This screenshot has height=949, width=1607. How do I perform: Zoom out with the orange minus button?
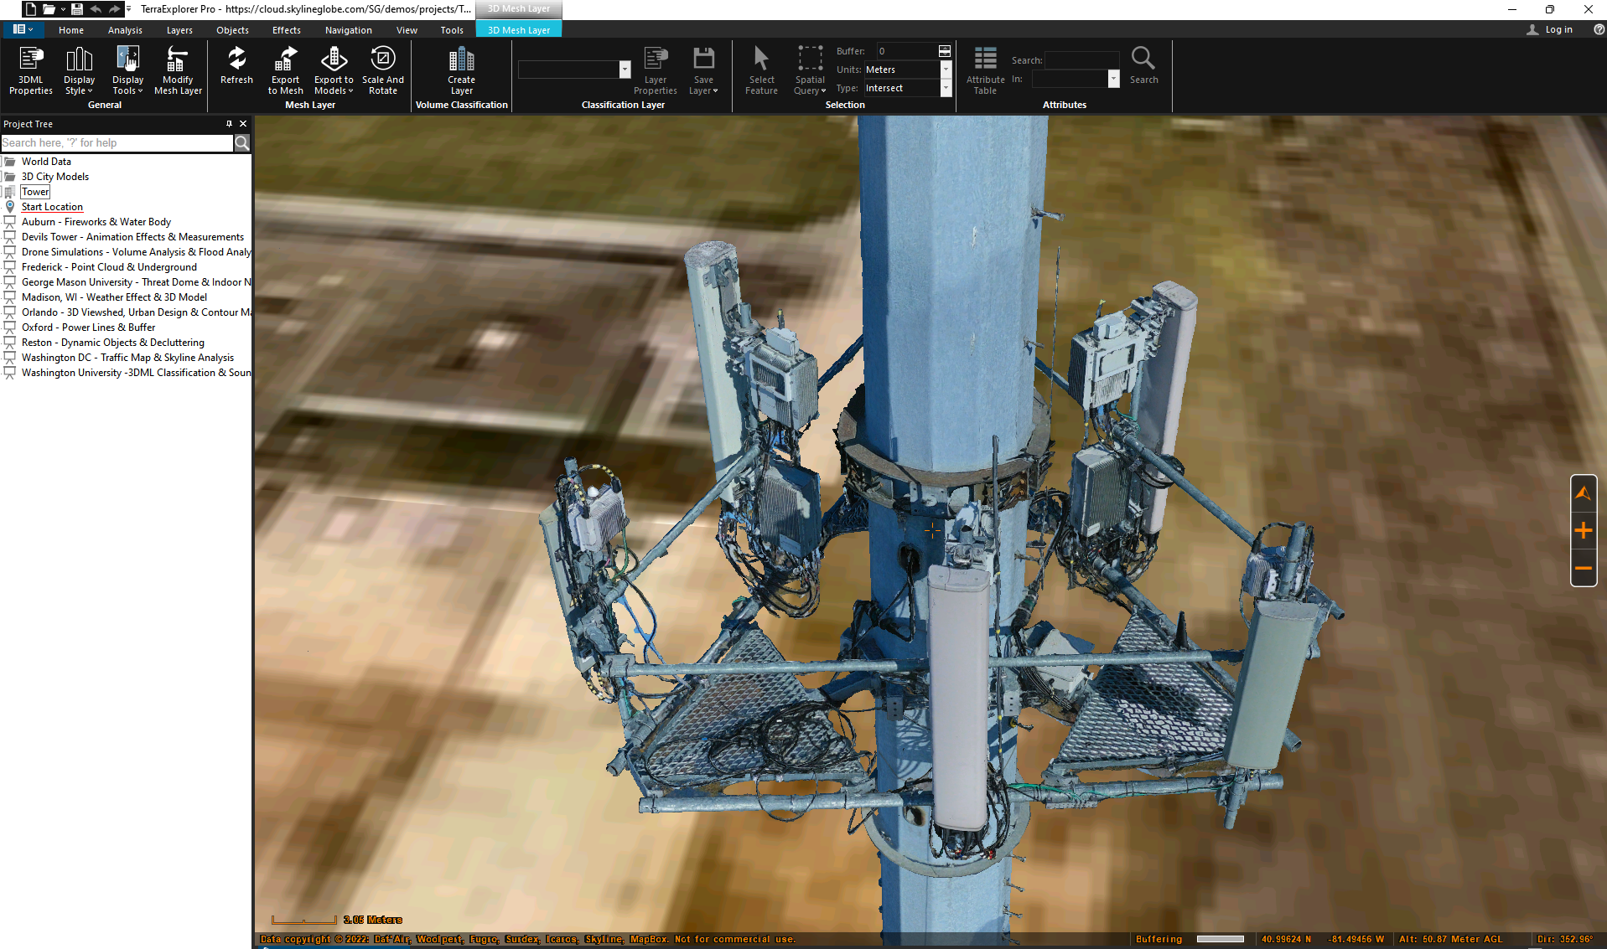tap(1583, 568)
